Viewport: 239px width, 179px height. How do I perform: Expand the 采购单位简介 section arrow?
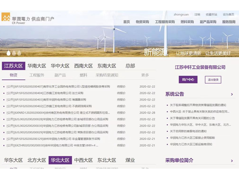232,161
